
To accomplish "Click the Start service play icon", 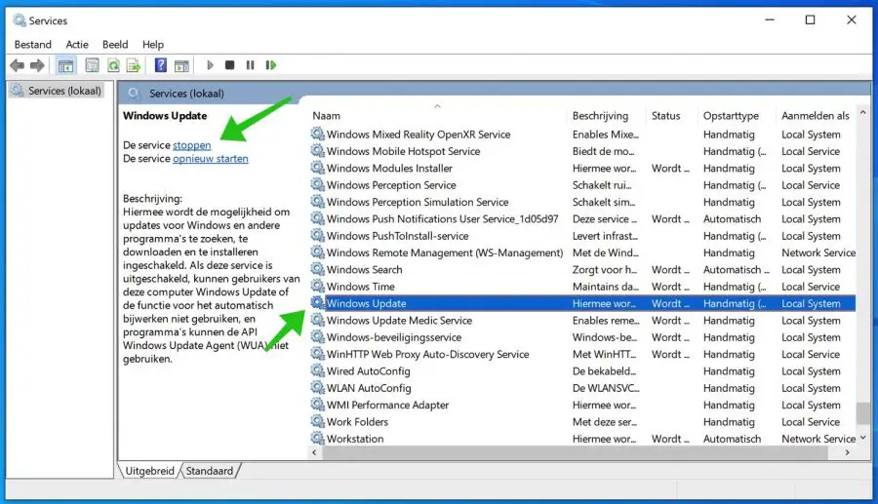I will pyautogui.click(x=210, y=65).
